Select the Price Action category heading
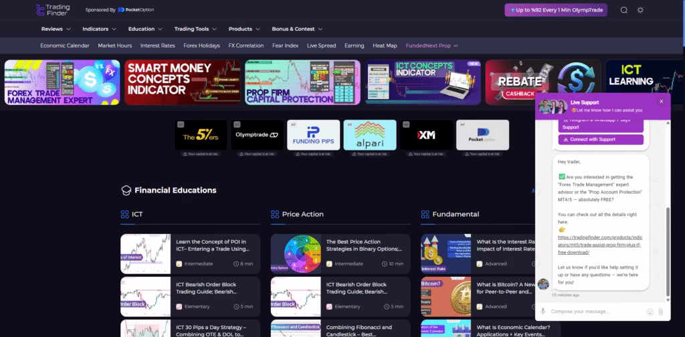This screenshot has width=685, height=337. click(303, 214)
